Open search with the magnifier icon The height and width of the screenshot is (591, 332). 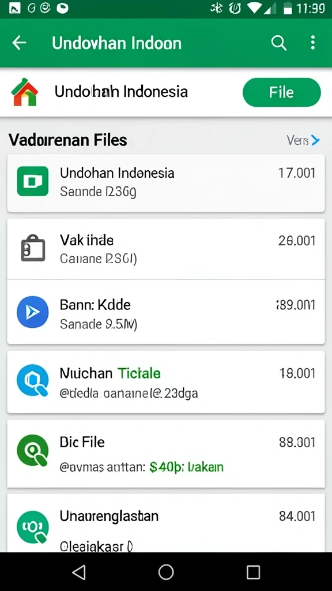[279, 43]
